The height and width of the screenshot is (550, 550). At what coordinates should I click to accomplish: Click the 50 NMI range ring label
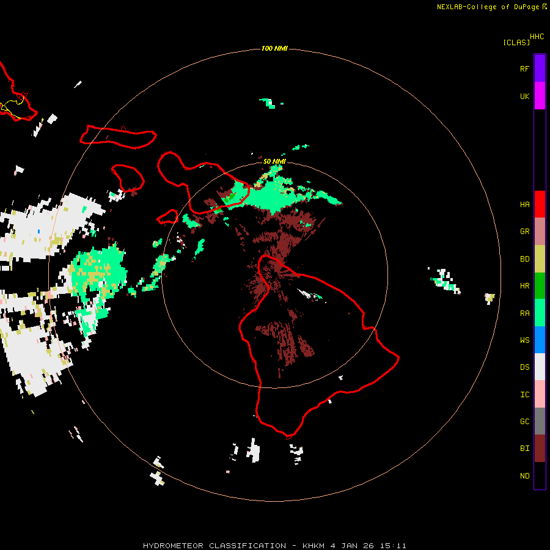click(274, 161)
